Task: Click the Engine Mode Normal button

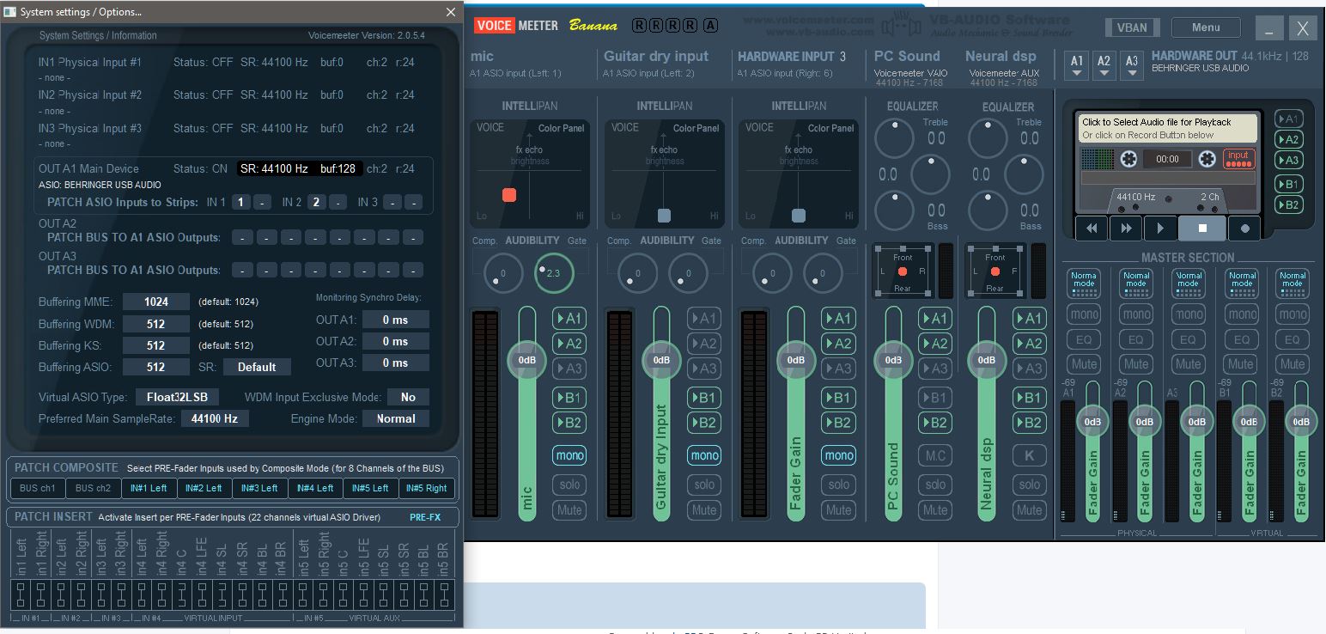Action: (396, 418)
